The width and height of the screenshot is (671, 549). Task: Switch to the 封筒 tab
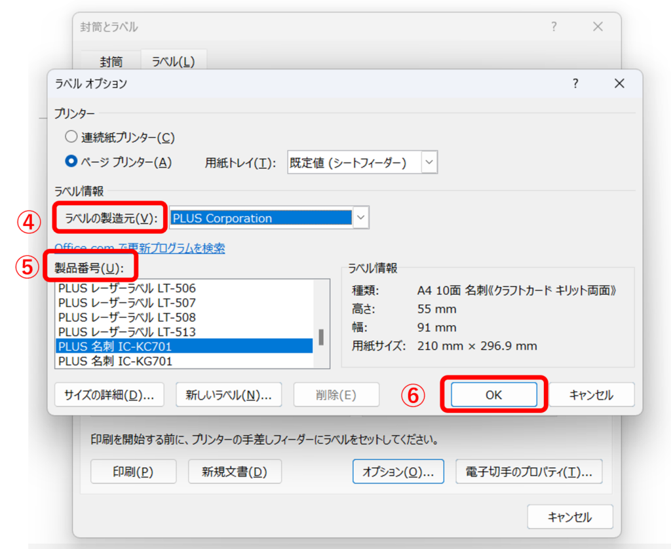point(111,62)
